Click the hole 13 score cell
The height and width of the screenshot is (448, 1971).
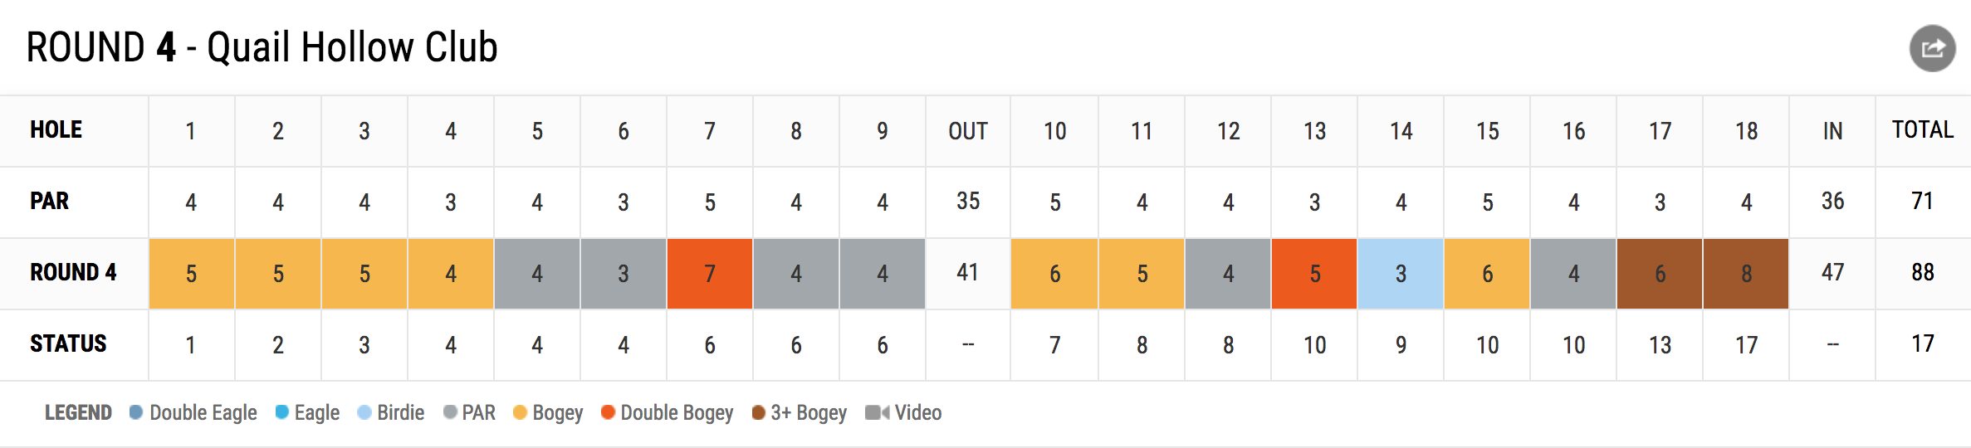click(1314, 274)
